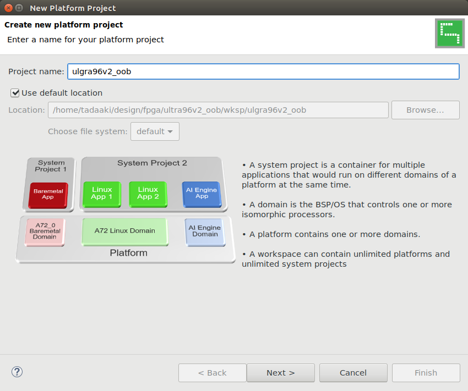
Task: Open the help question mark icon
Action: pos(17,372)
